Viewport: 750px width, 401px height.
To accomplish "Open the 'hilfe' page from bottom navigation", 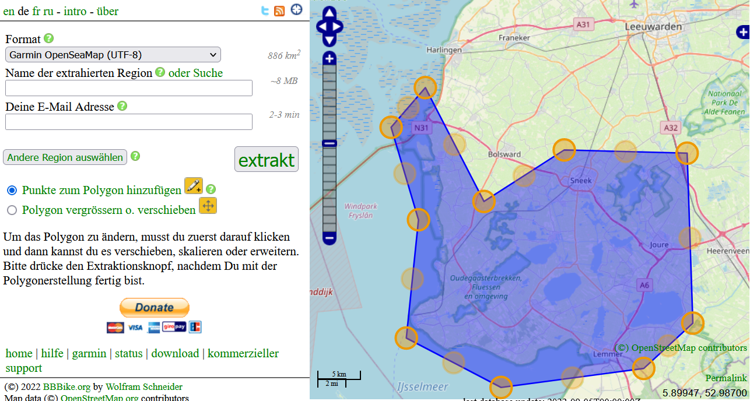I will [x=52, y=353].
